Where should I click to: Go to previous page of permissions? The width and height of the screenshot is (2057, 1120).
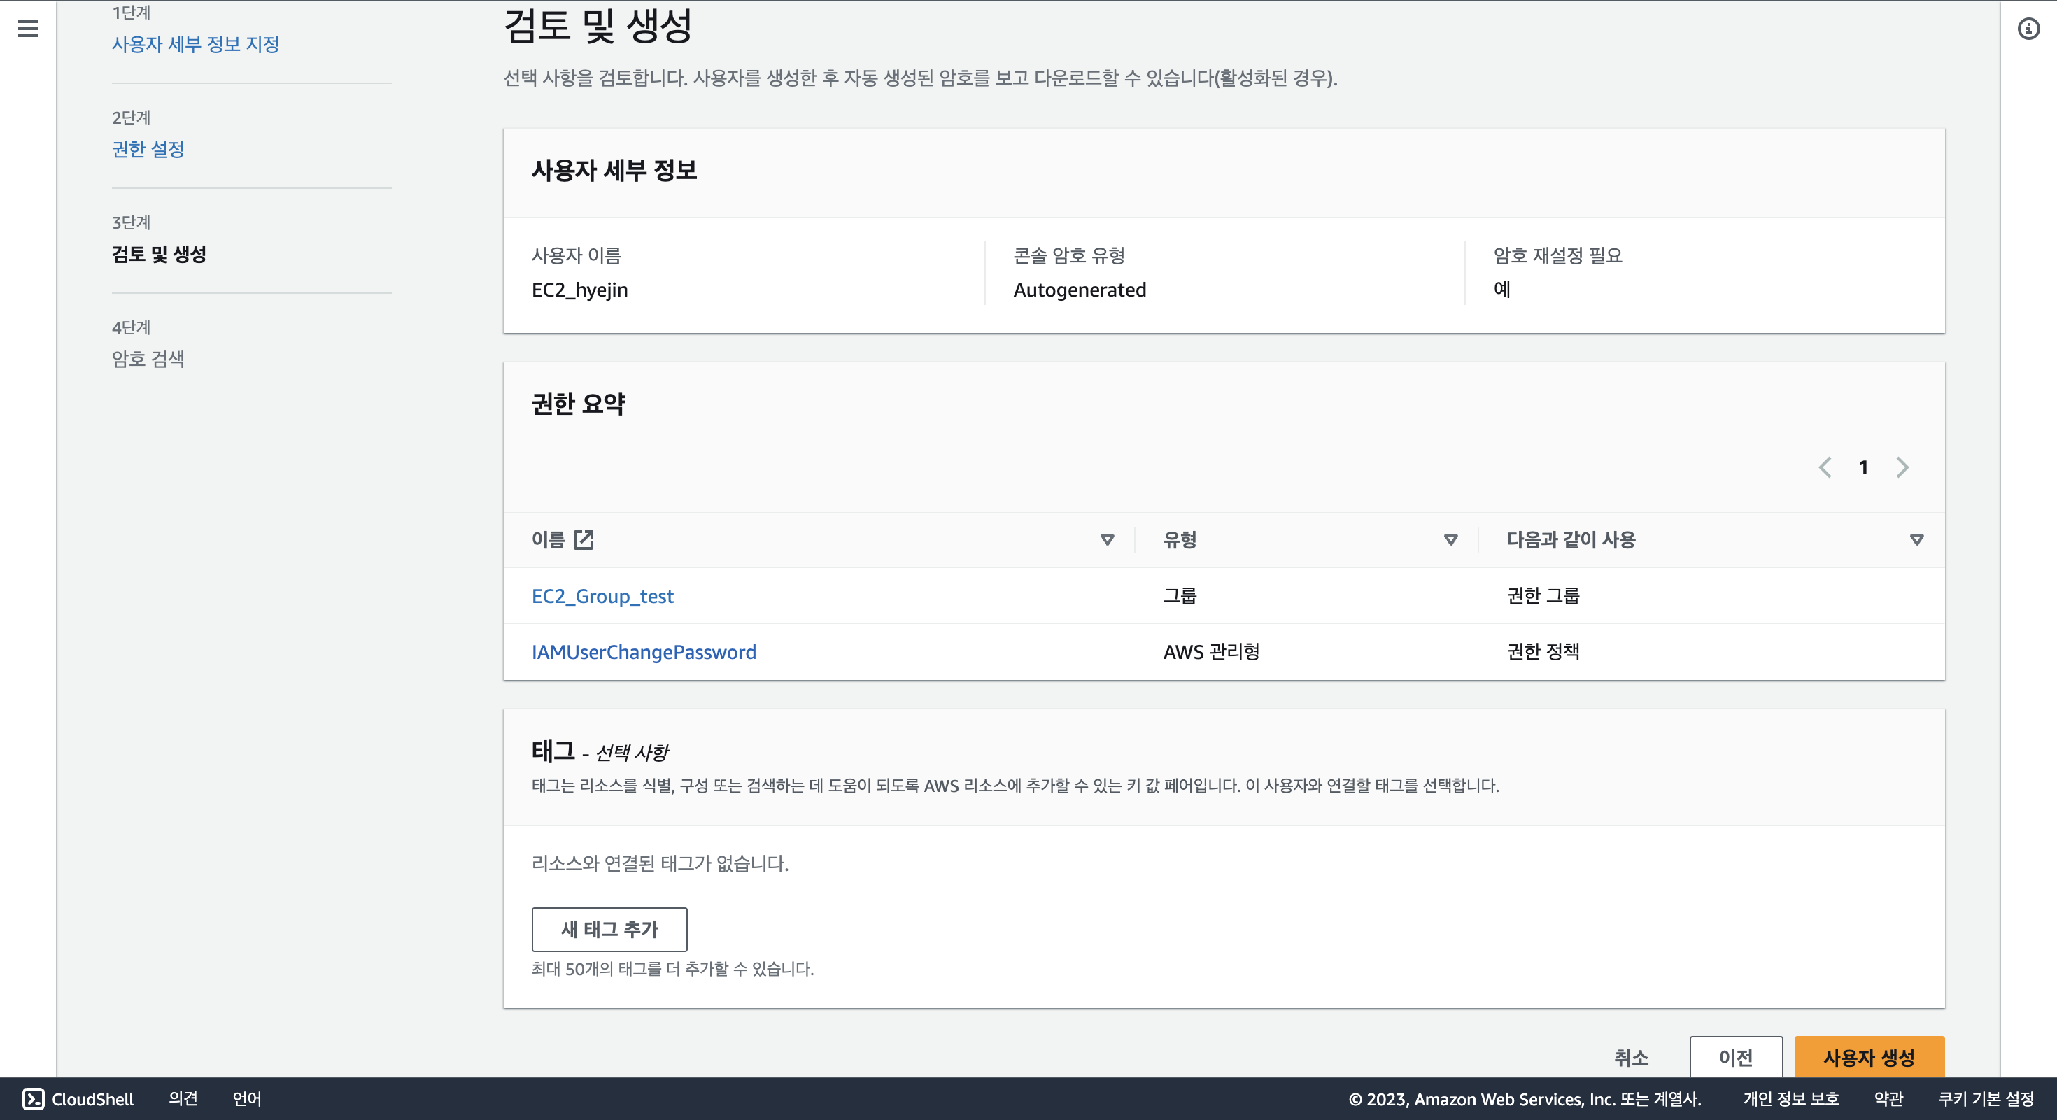click(1825, 468)
